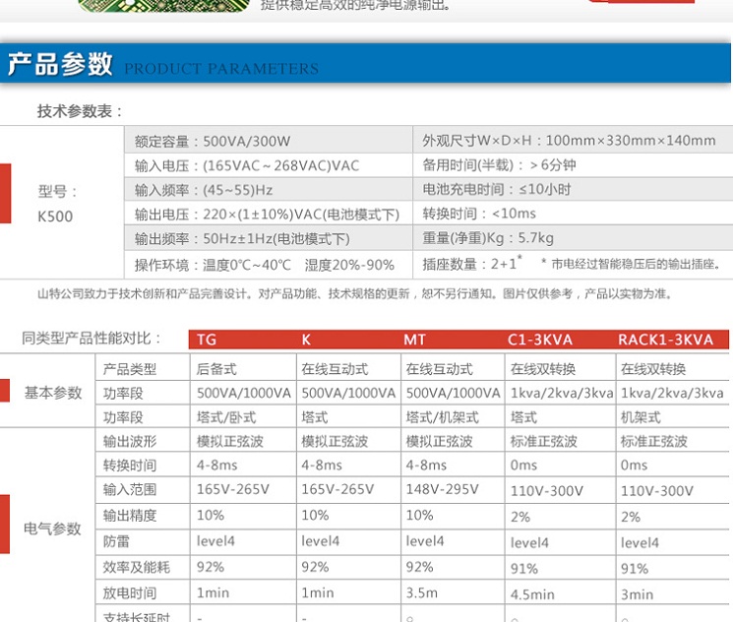Click the 山特公司 disclaimer sentence
Image resolution: width=733 pixels, height=622 pixels.
point(355,293)
